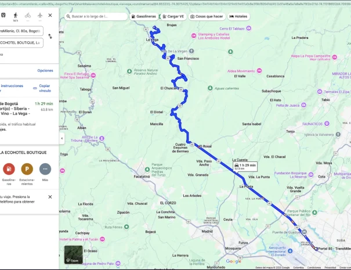Collapse the side panel arrow
The height and width of the screenshot is (270, 351).
(61, 138)
